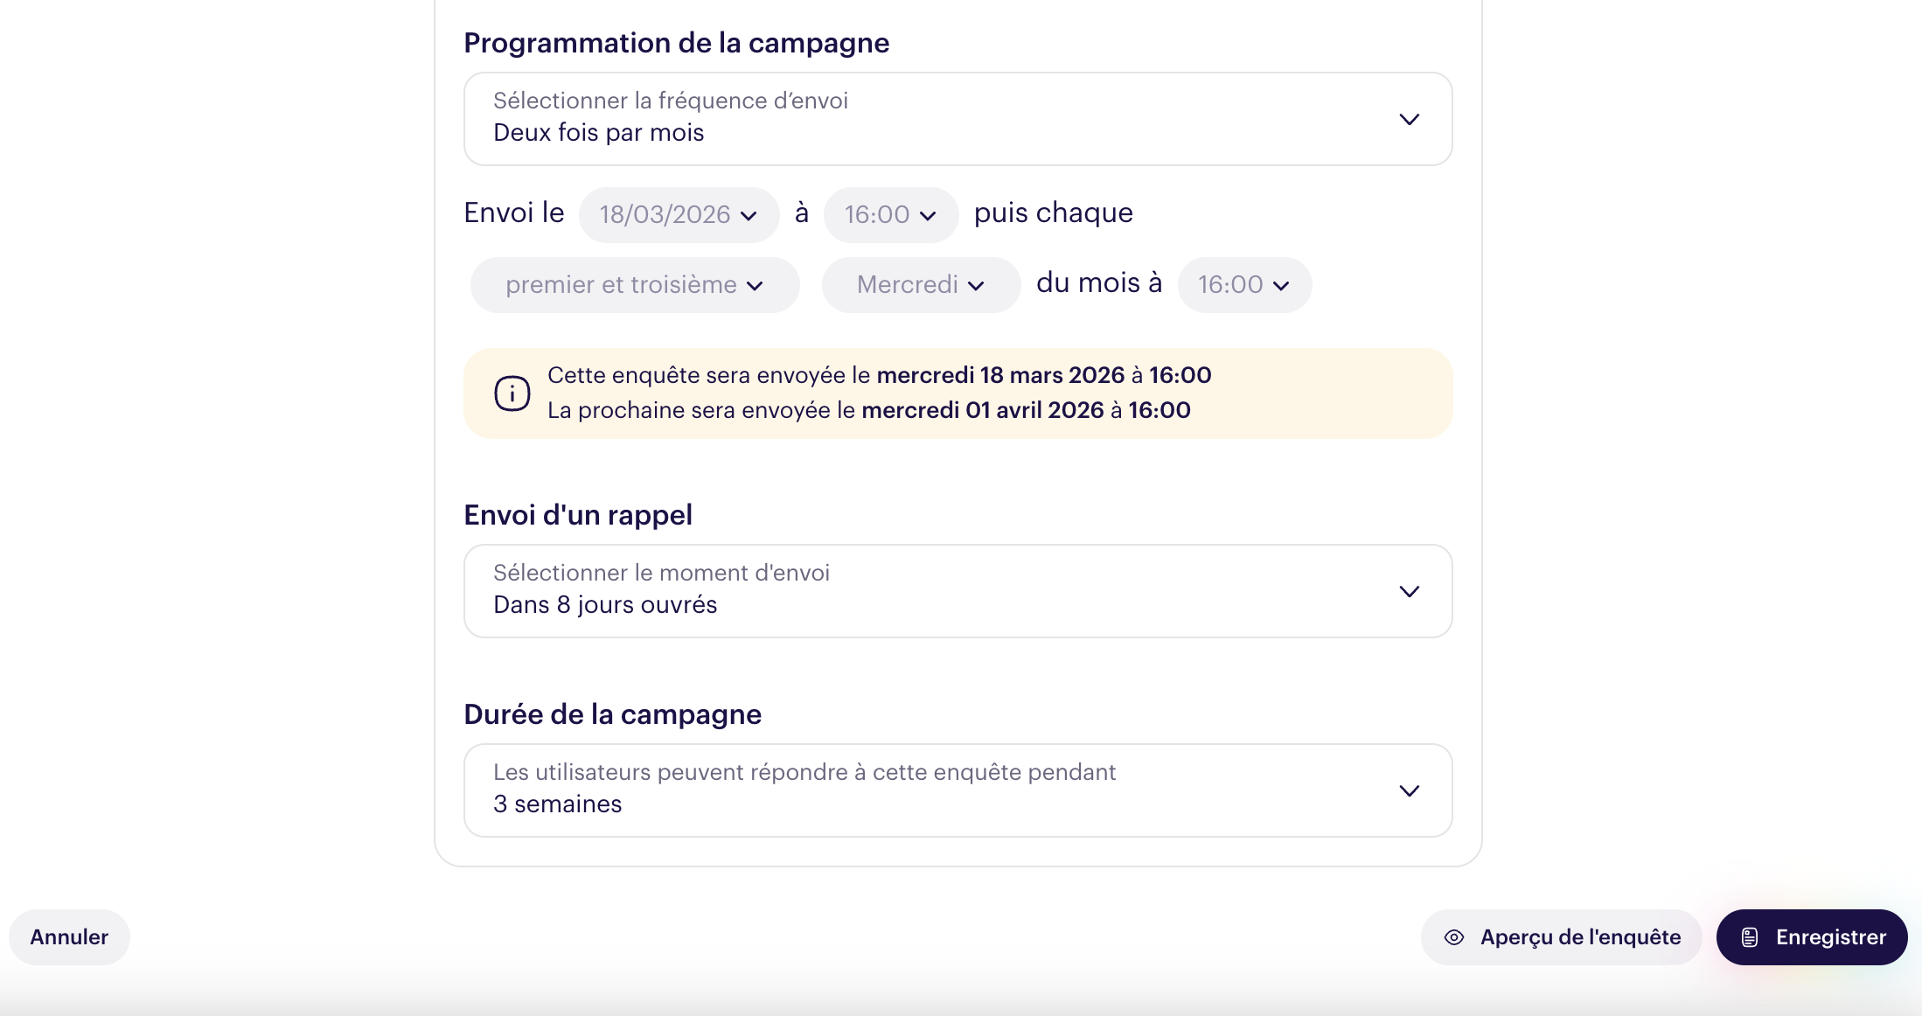1922x1016 pixels.
Task: Click the document icon in the Enregistrer button
Action: (x=1750, y=937)
